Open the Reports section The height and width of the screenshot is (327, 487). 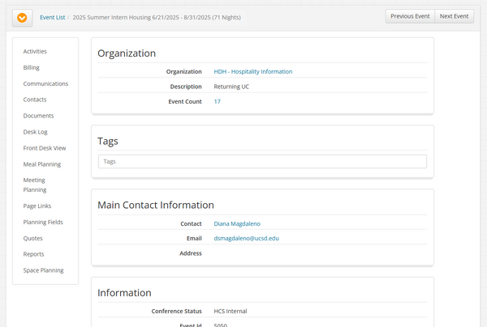[33, 254]
